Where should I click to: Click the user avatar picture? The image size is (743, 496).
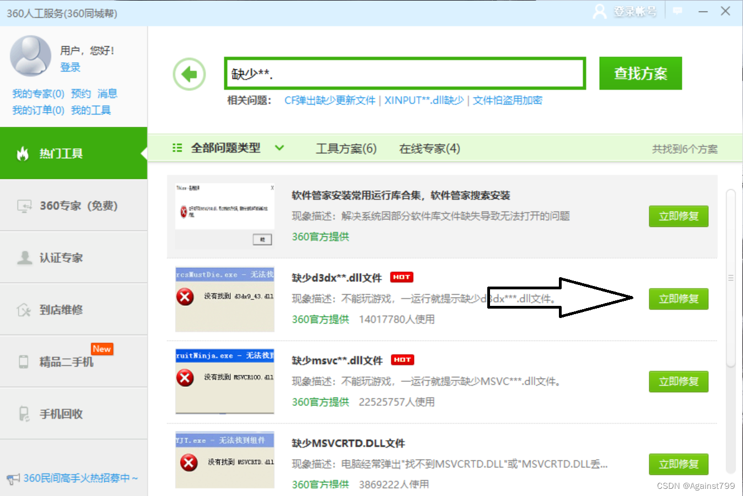(x=30, y=55)
